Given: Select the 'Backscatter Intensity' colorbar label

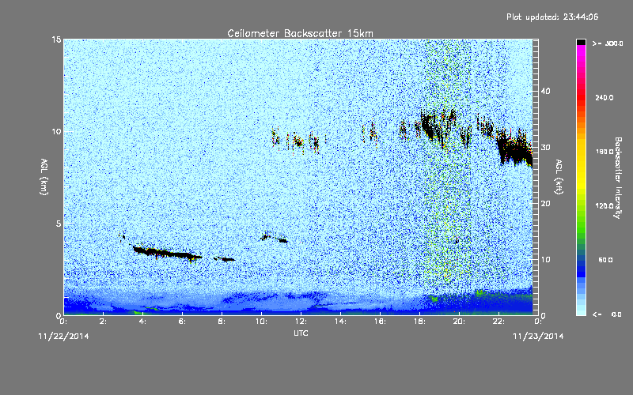Looking at the screenshot, I should 618,178.
